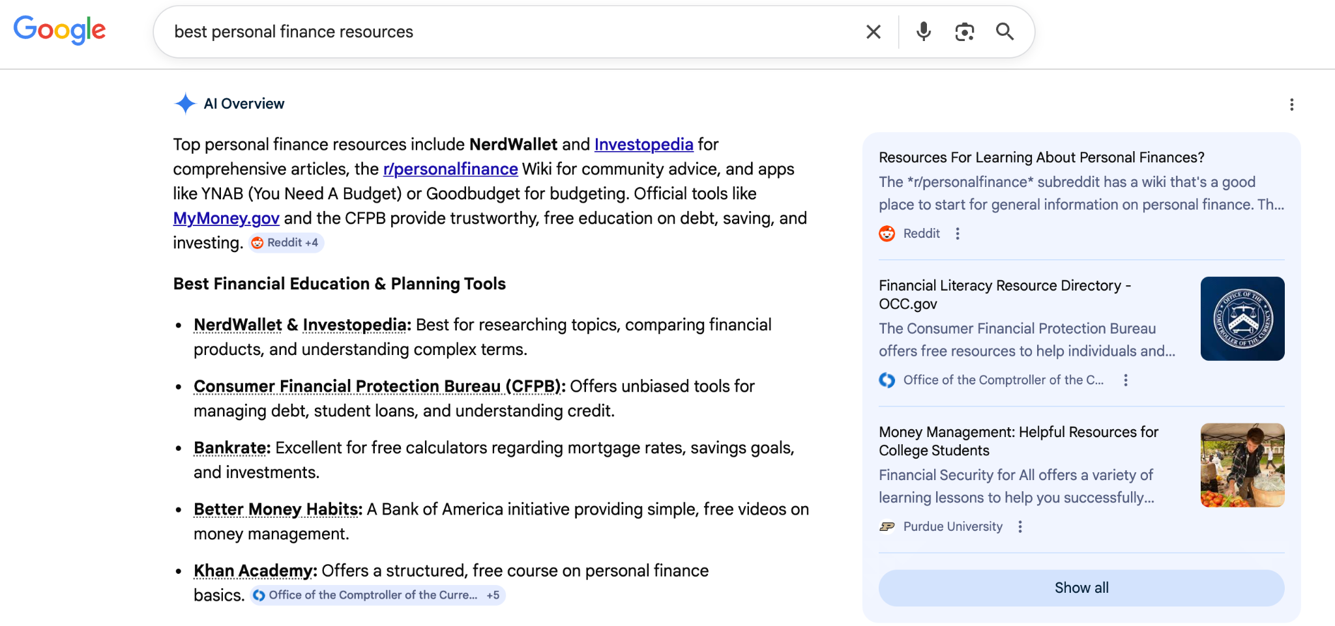Image resolution: width=1335 pixels, height=626 pixels.
Task: Click the OCC favicon in the sources panel
Action: [887, 380]
